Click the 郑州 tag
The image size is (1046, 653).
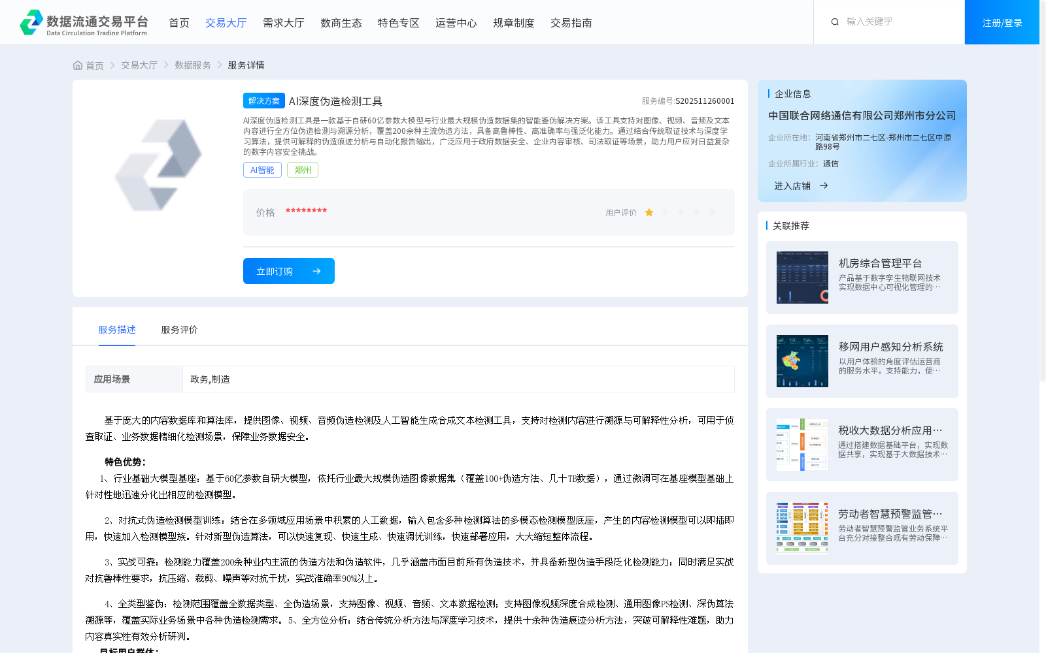303,170
